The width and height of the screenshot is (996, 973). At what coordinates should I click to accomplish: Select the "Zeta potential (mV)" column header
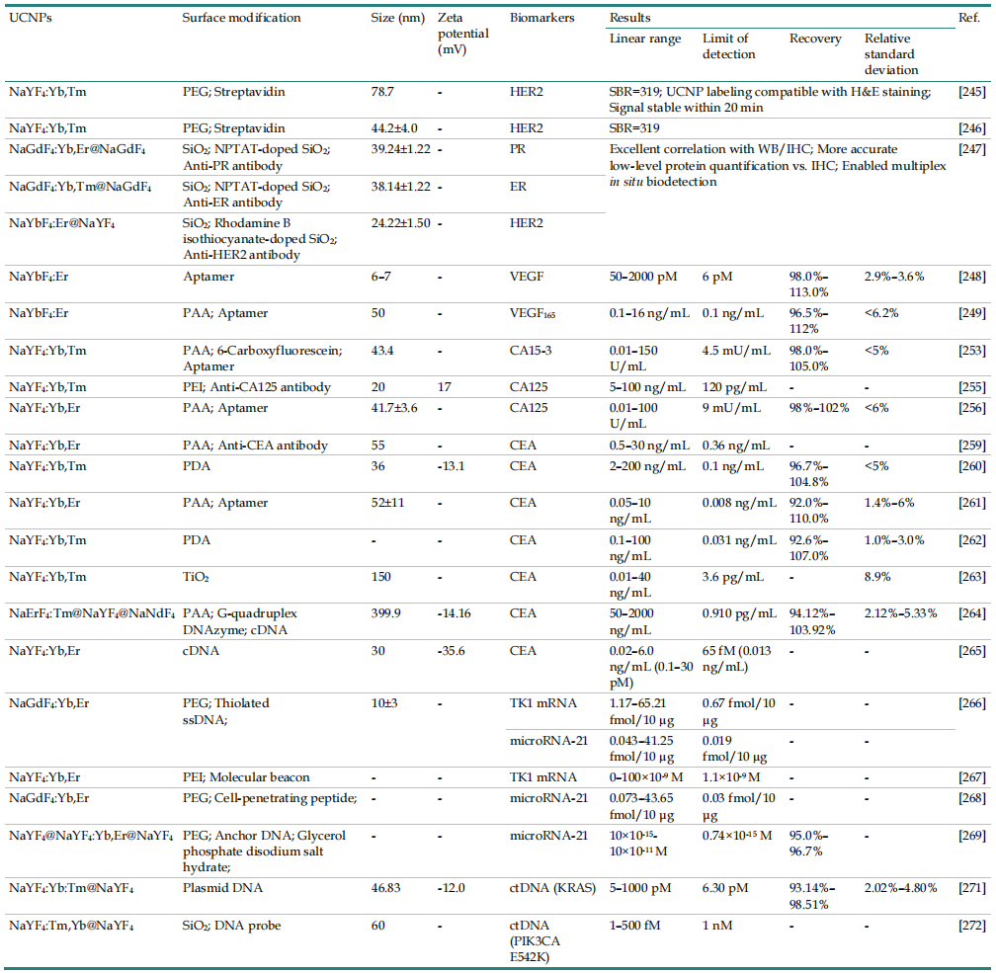coord(464,34)
